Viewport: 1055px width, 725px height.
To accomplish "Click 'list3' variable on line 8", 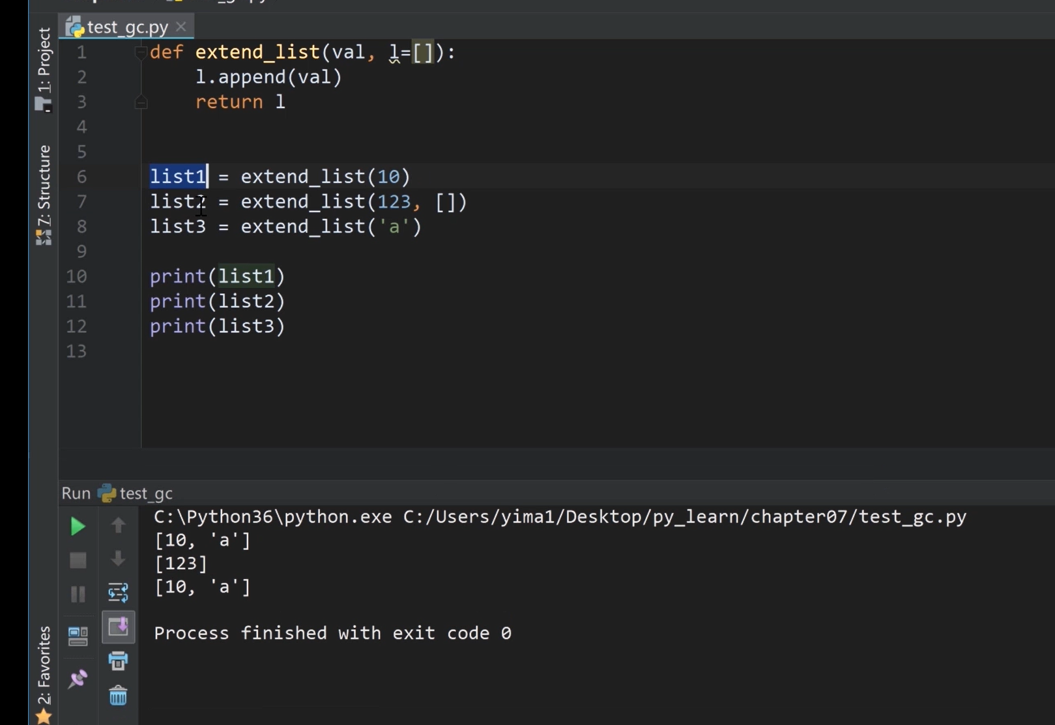I will (178, 227).
